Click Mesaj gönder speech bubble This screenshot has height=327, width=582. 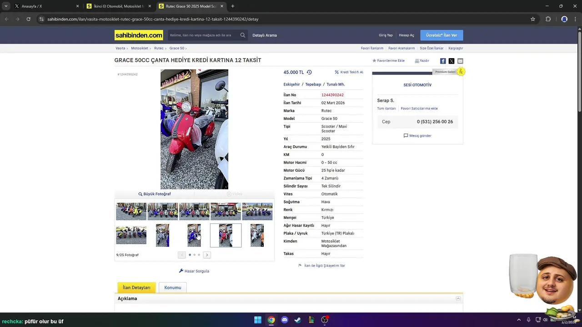pos(406,136)
